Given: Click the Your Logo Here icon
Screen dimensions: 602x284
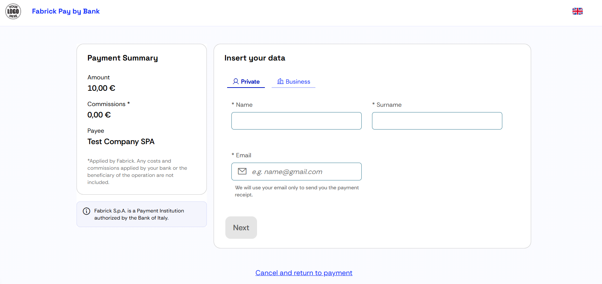Looking at the screenshot, I should coord(13,11).
